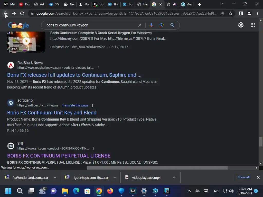This screenshot has height=197, width=263.
Task: Click the scroll-down arrow of the page
Action: tap(261, 163)
